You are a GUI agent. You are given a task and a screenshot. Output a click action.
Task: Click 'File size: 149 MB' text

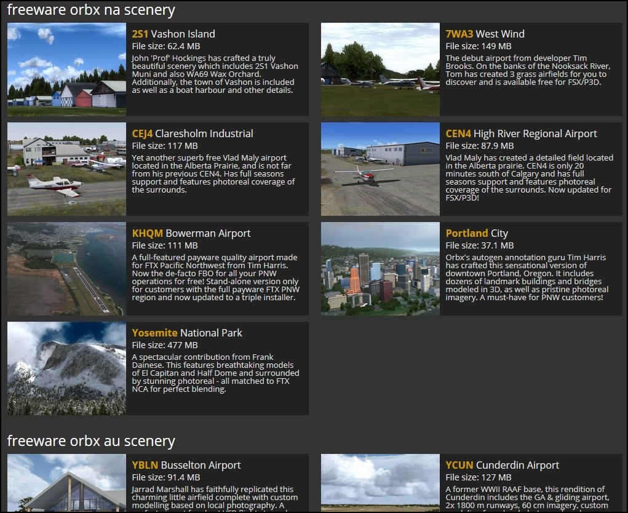tap(479, 46)
